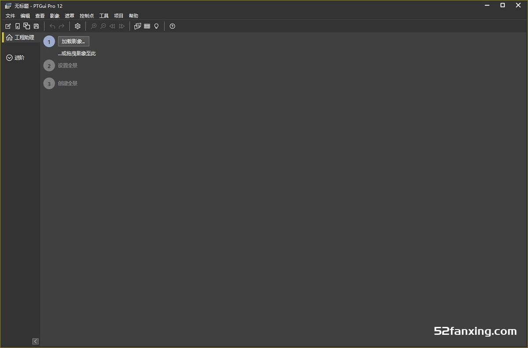Click the step 1 circle

click(x=49, y=42)
